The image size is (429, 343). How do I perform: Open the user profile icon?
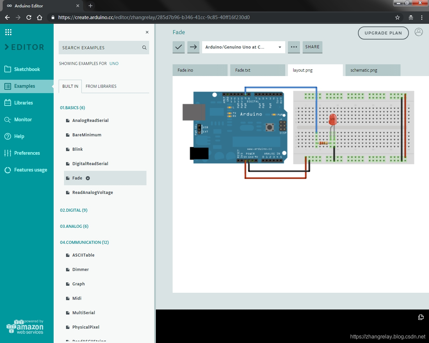pyautogui.click(x=419, y=32)
